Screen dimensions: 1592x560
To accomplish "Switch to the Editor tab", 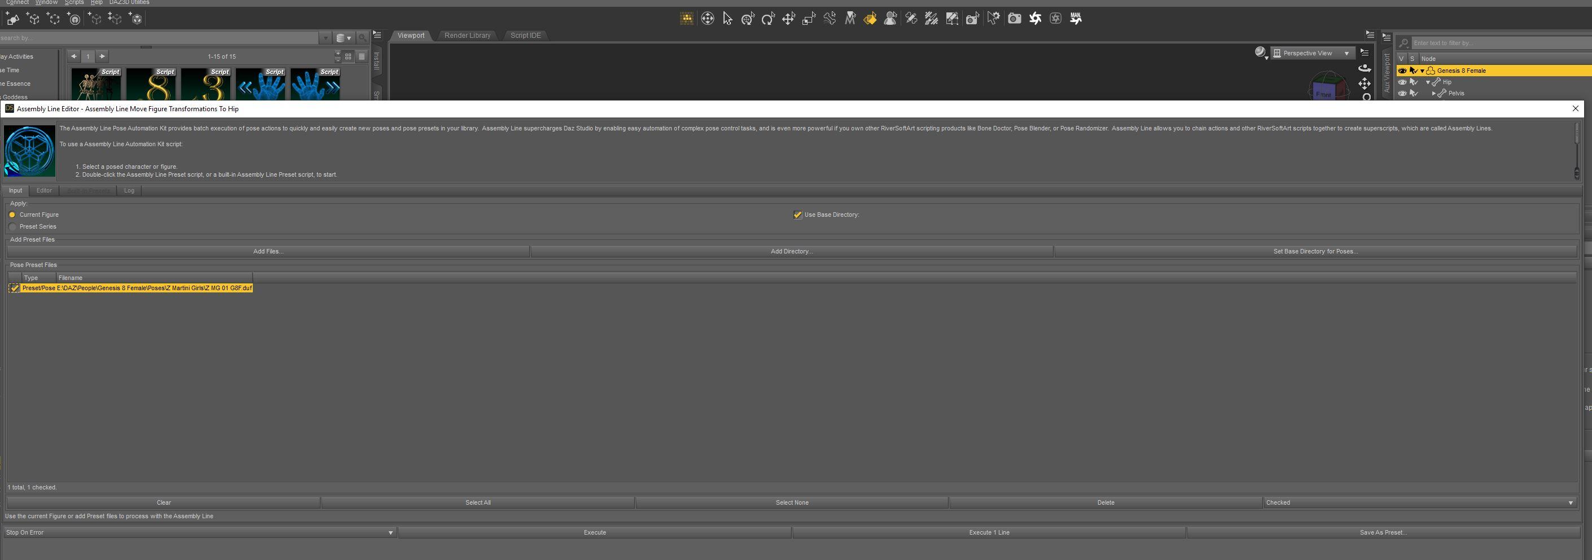I will tap(44, 190).
